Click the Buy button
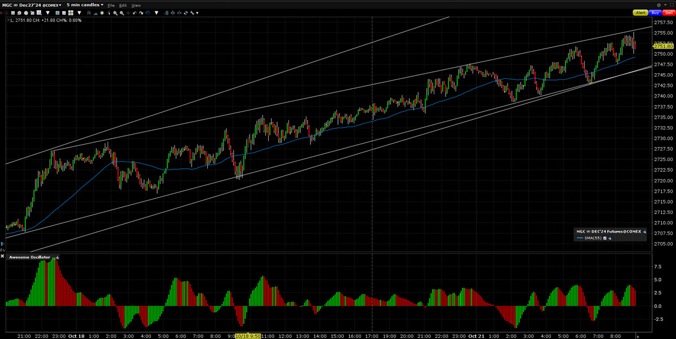 pyautogui.click(x=655, y=12)
